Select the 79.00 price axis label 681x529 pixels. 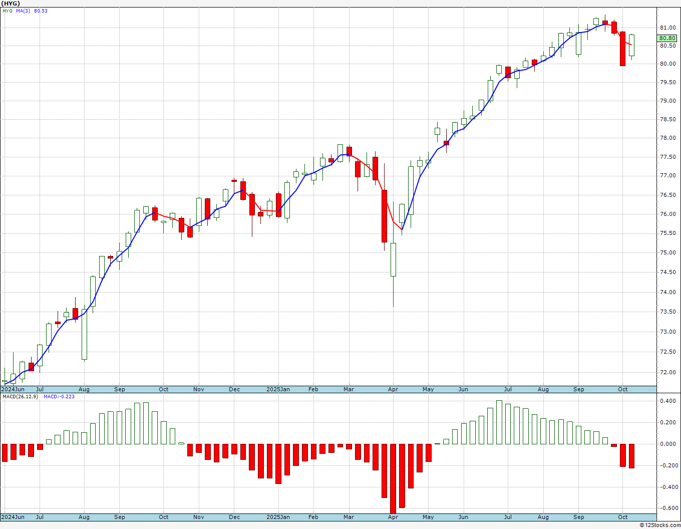(x=667, y=101)
